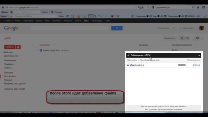Open Помеченные in sidebar
The width and height of the screenshot is (208, 117).
[x=10, y=60]
